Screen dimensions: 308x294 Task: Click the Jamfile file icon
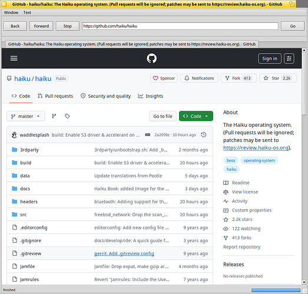tap(15, 266)
